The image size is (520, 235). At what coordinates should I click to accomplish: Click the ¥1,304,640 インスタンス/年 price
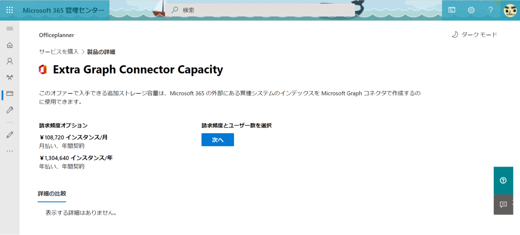(76, 158)
